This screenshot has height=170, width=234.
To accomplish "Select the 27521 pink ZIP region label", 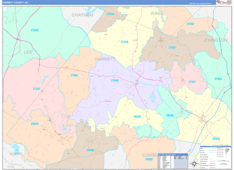I will (192, 82).
